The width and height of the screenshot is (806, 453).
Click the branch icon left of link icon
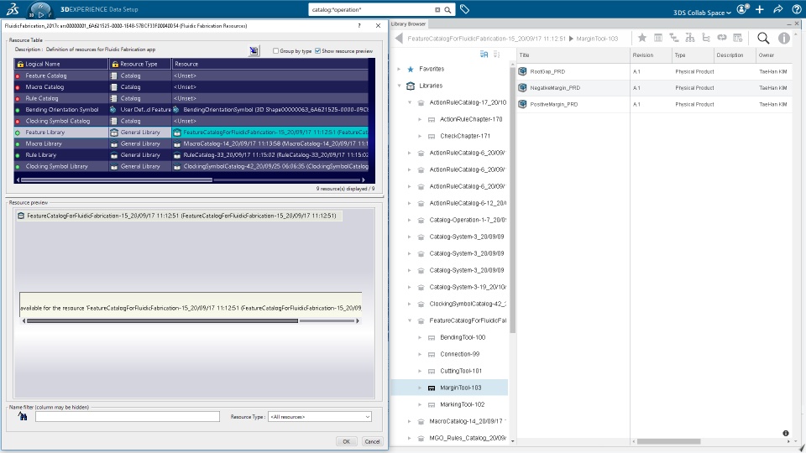point(706,38)
